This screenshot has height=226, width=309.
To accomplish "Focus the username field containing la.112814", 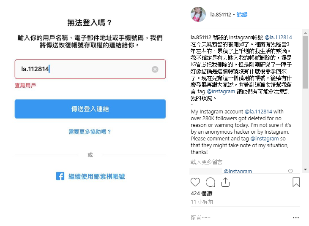I will click(90, 69).
